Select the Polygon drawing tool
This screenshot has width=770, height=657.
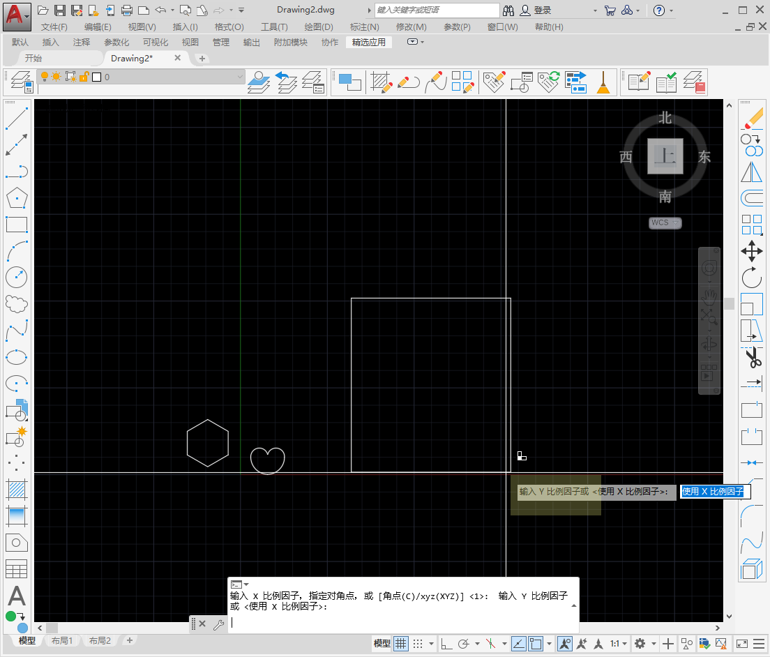17,198
